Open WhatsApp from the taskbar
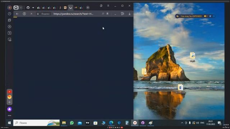Screen dimensions: 230x129 pyautogui.click(x=72, y=123)
